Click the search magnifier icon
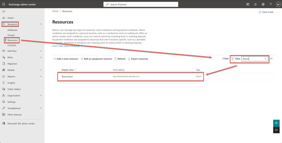The width and height of the screenshot is (282, 143). [107, 4]
